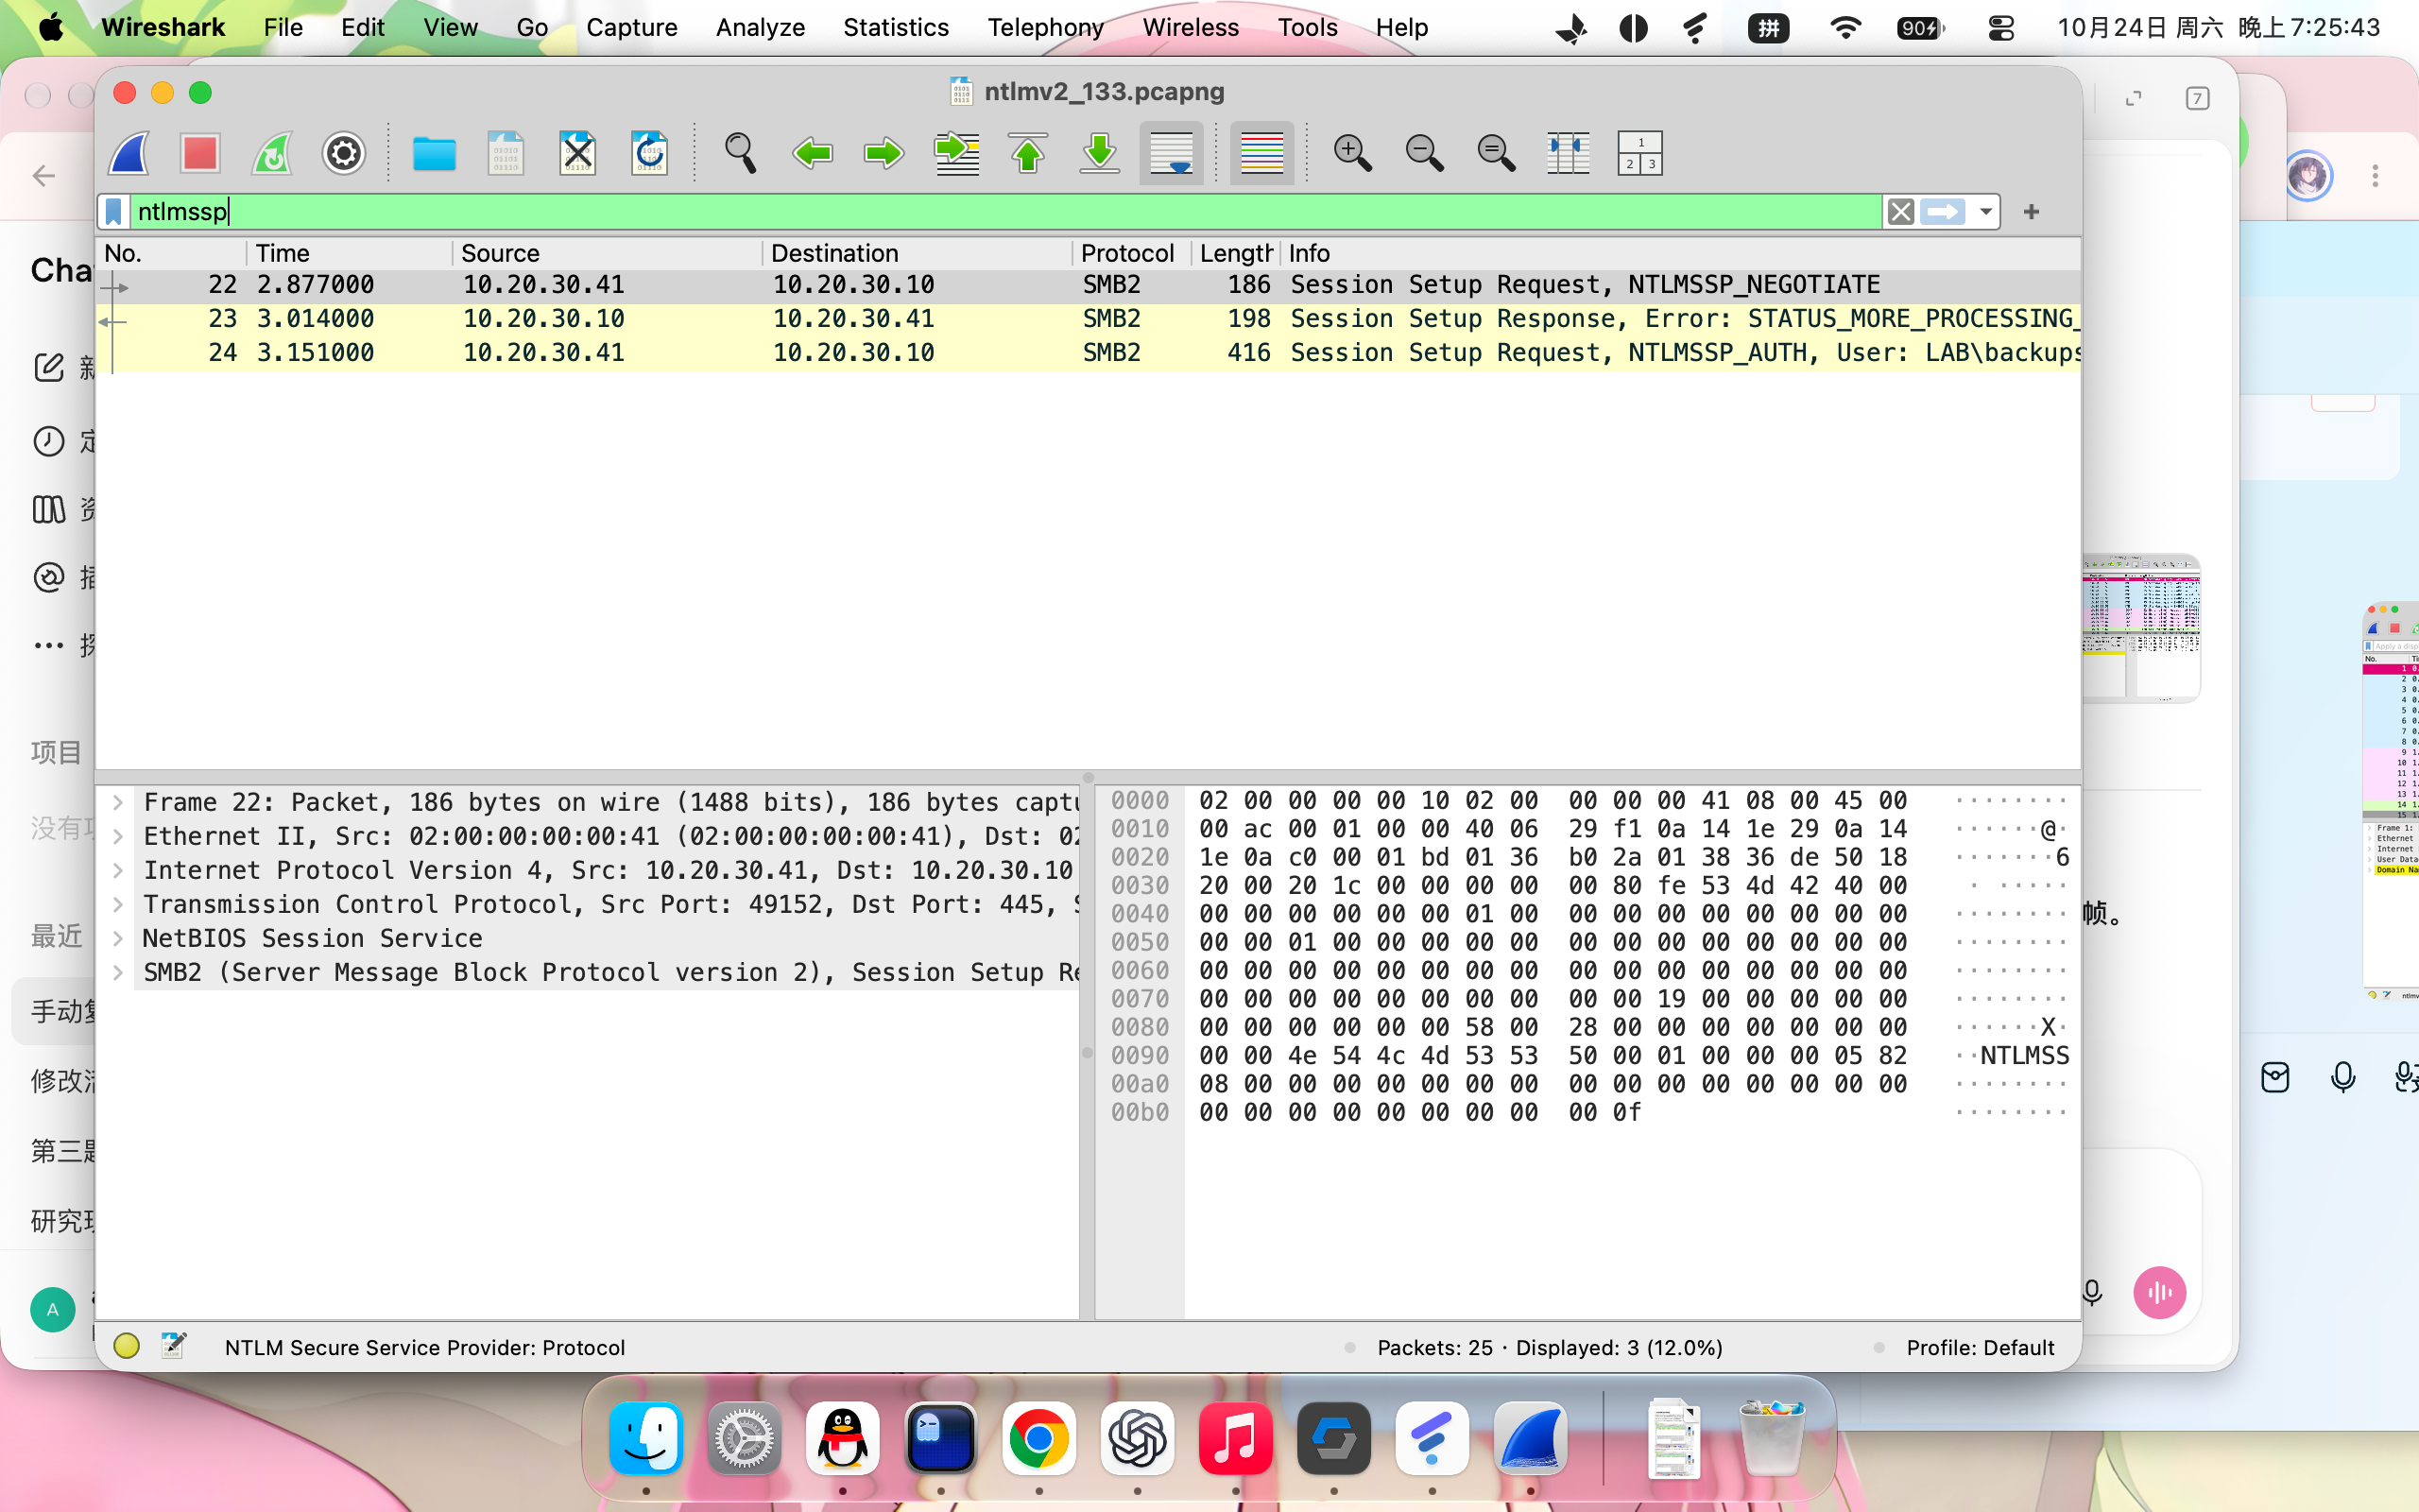Open the Telephony menu
2419x1512 pixels.
pyautogui.click(x=1046, y=27)
